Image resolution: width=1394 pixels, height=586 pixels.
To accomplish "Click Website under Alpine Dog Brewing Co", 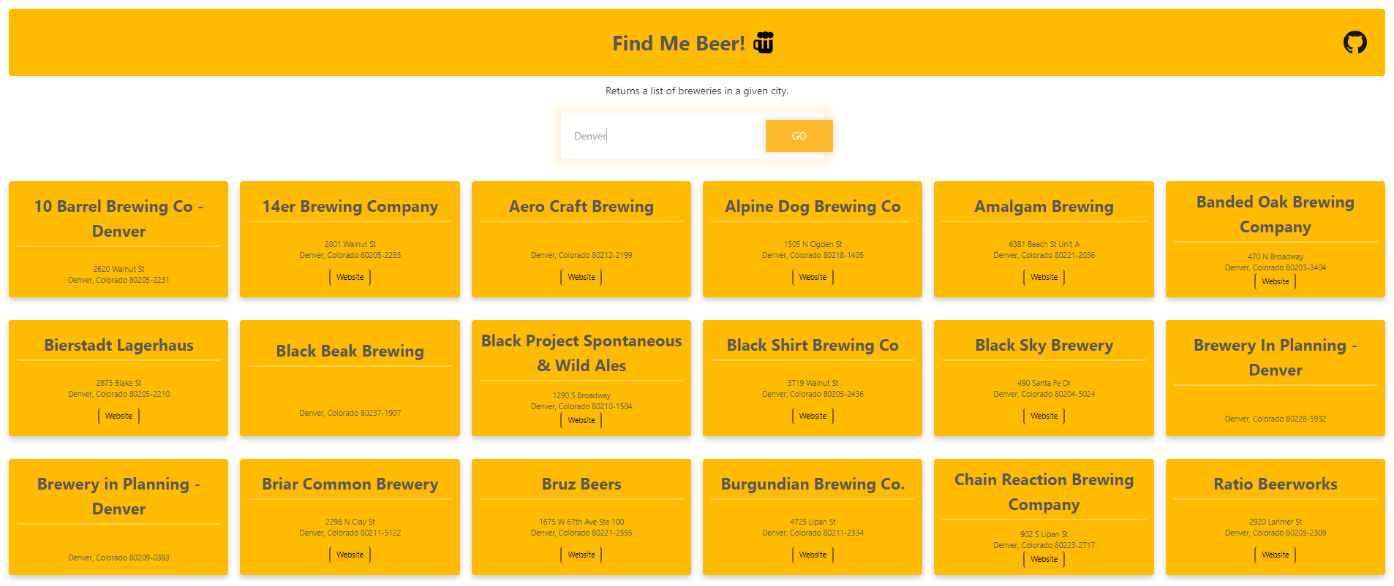I will pyautogui.click(x=812, y=277).
